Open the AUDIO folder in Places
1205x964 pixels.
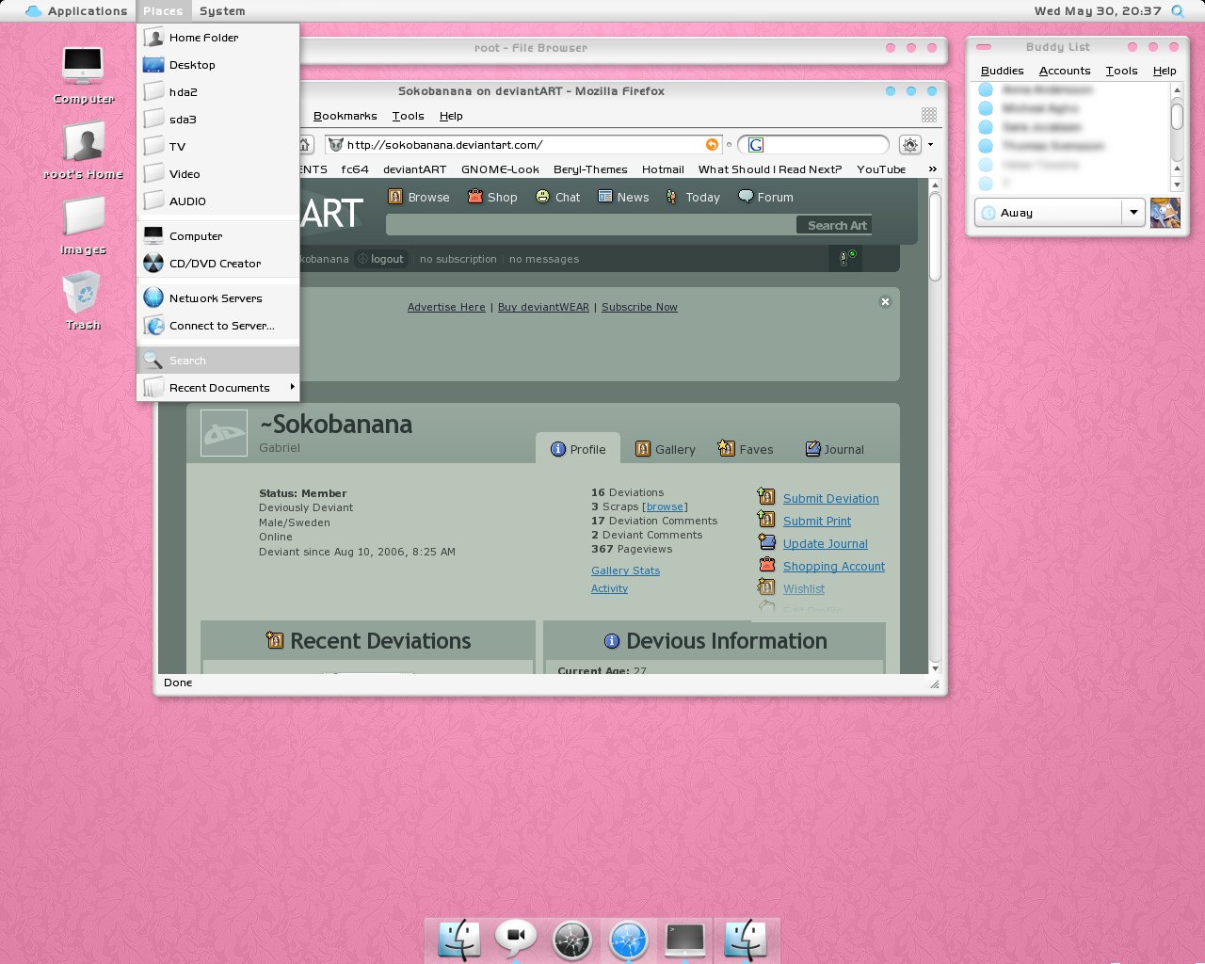click(218, 201)
